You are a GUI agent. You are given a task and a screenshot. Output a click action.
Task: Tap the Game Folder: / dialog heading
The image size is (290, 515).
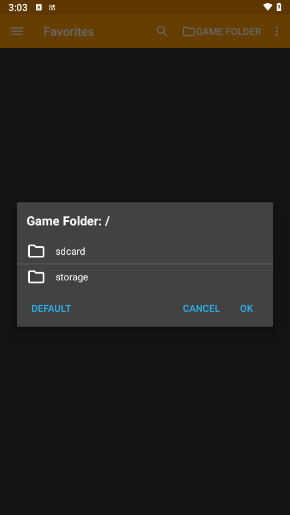[68, 221]
